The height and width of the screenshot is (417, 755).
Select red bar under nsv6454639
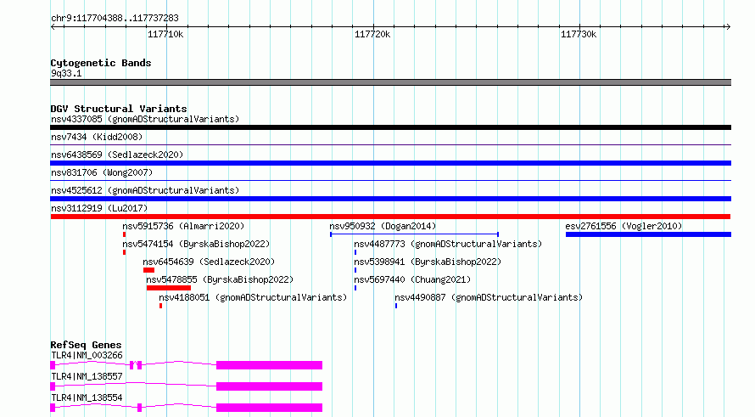[148, 270]
